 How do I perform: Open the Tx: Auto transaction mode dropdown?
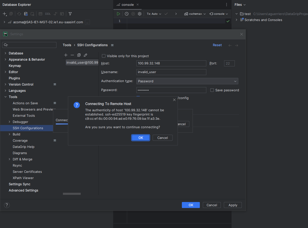point(154,14)
